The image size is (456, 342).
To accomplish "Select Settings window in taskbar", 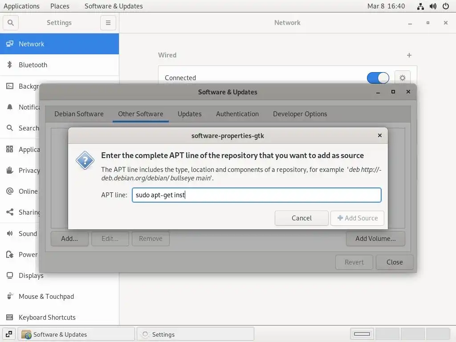I will point(195,334).
